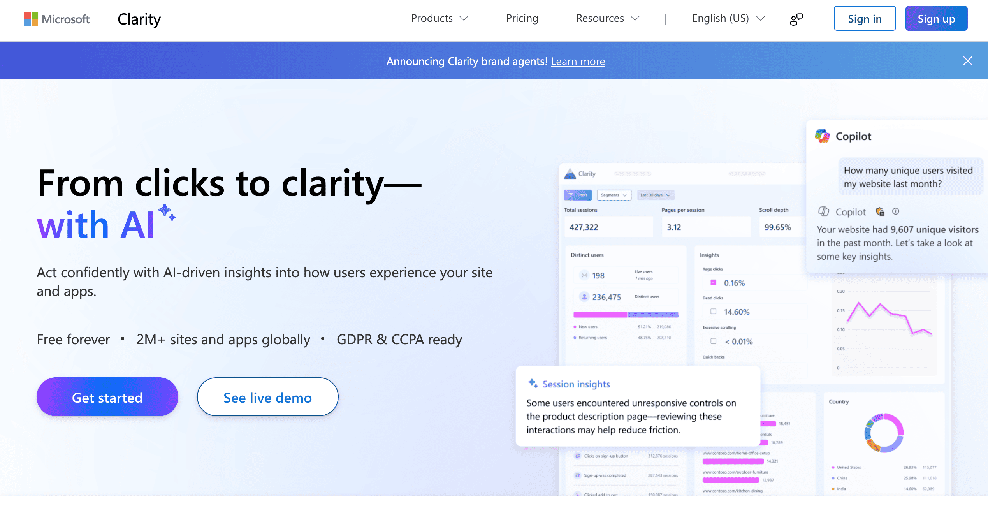Click the Session insights sparkle icon

click(533, 383)
